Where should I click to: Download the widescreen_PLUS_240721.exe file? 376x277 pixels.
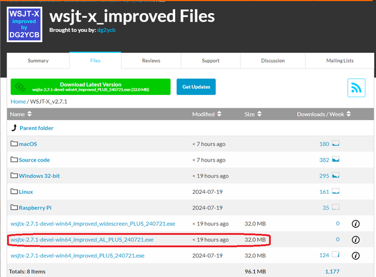[x=93, y=224]
